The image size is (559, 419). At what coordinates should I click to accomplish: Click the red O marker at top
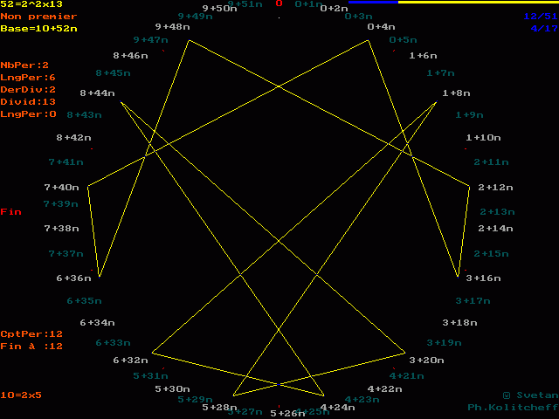pyautogui.click(x=279, y=3)
